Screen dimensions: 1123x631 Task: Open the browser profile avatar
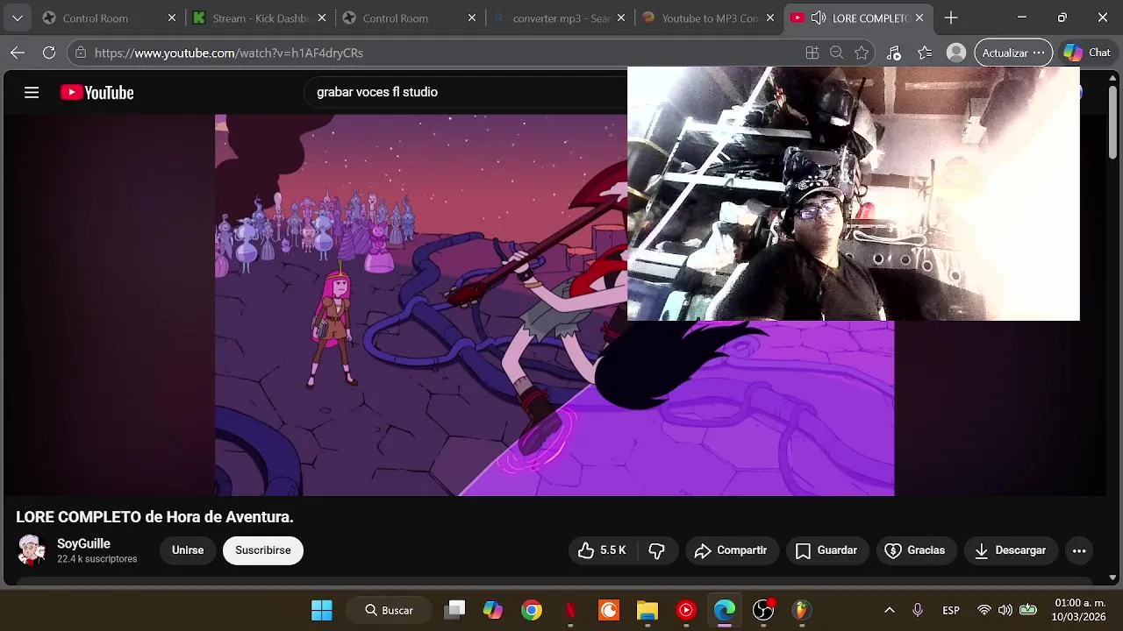tap(956, 53)
